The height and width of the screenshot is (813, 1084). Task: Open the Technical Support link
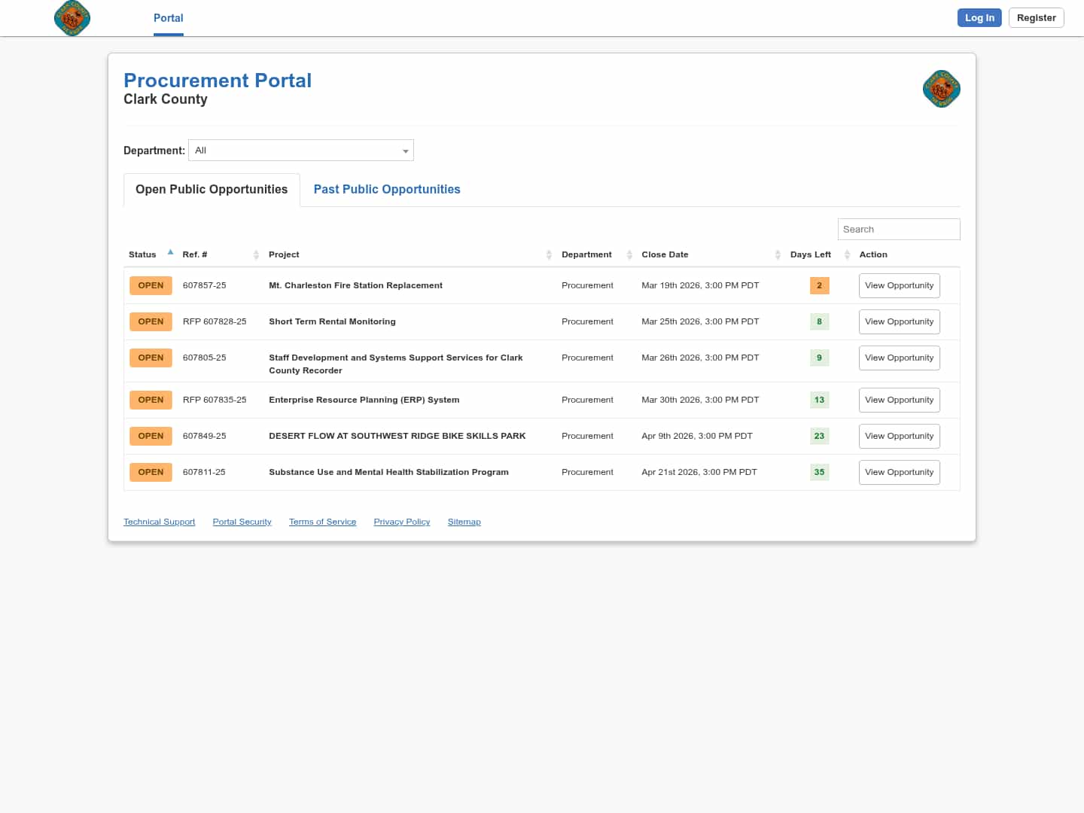[x=159, y=522]
